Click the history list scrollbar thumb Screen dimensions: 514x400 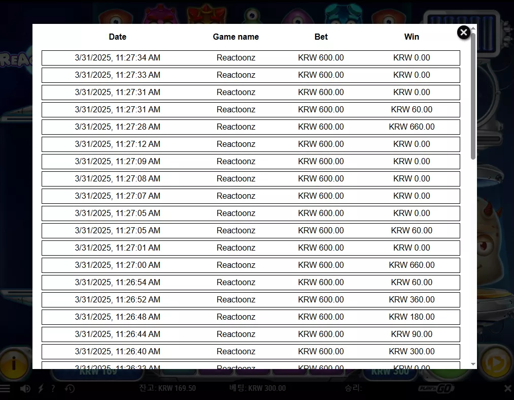click(473, 96)
